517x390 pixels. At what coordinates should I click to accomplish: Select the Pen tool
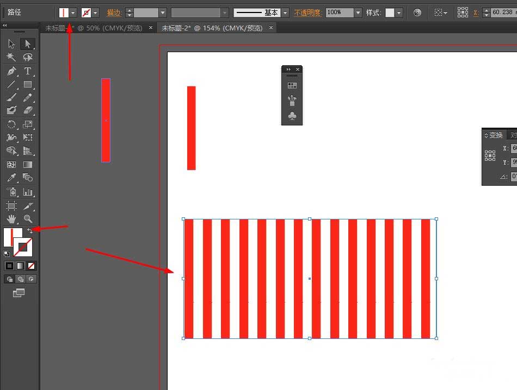[x=11, y=71]
